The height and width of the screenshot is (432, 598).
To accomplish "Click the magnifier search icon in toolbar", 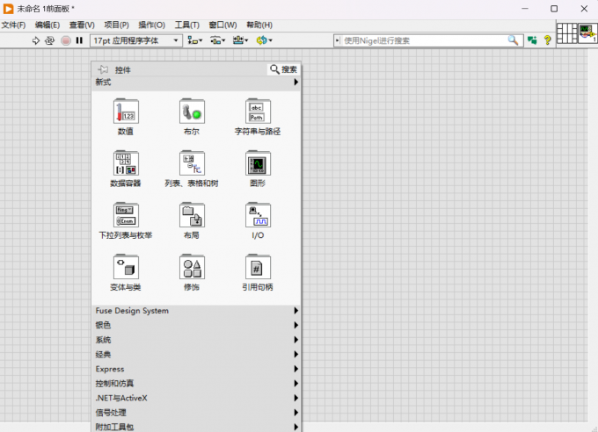I will click(x=513, y=40).
